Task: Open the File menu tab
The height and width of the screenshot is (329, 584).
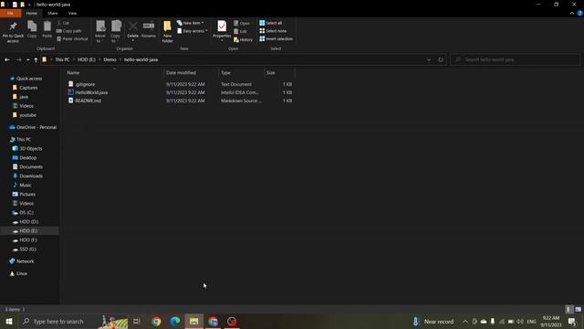Action: coord(10,13)
